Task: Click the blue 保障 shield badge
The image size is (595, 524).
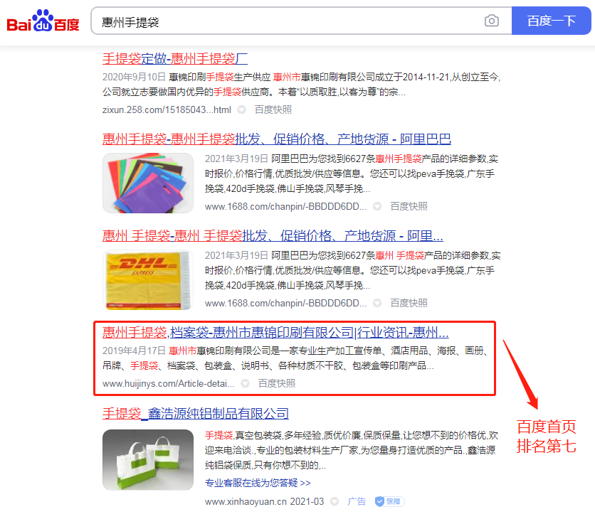Action: pos(389,501)
